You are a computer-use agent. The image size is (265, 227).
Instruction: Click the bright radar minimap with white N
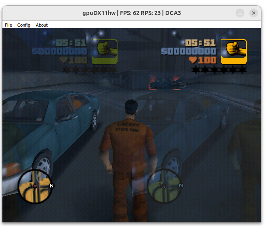tap(36, 186)
